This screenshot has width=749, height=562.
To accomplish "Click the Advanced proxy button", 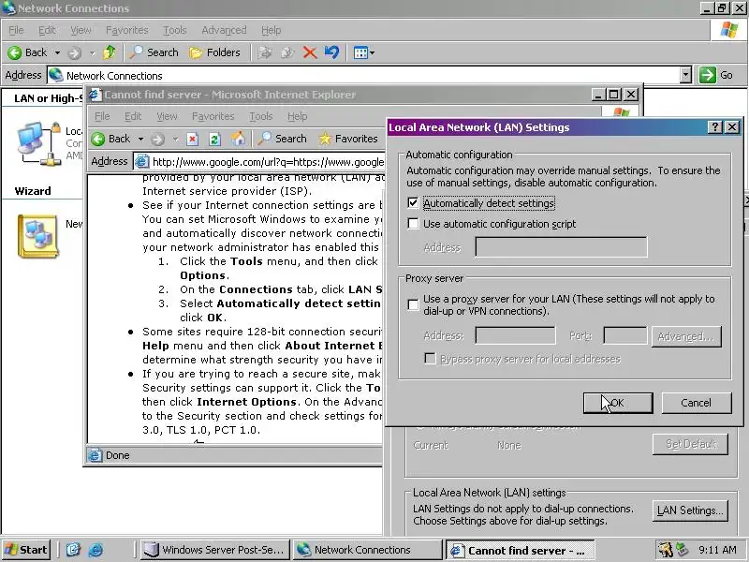I will point(686,336).
